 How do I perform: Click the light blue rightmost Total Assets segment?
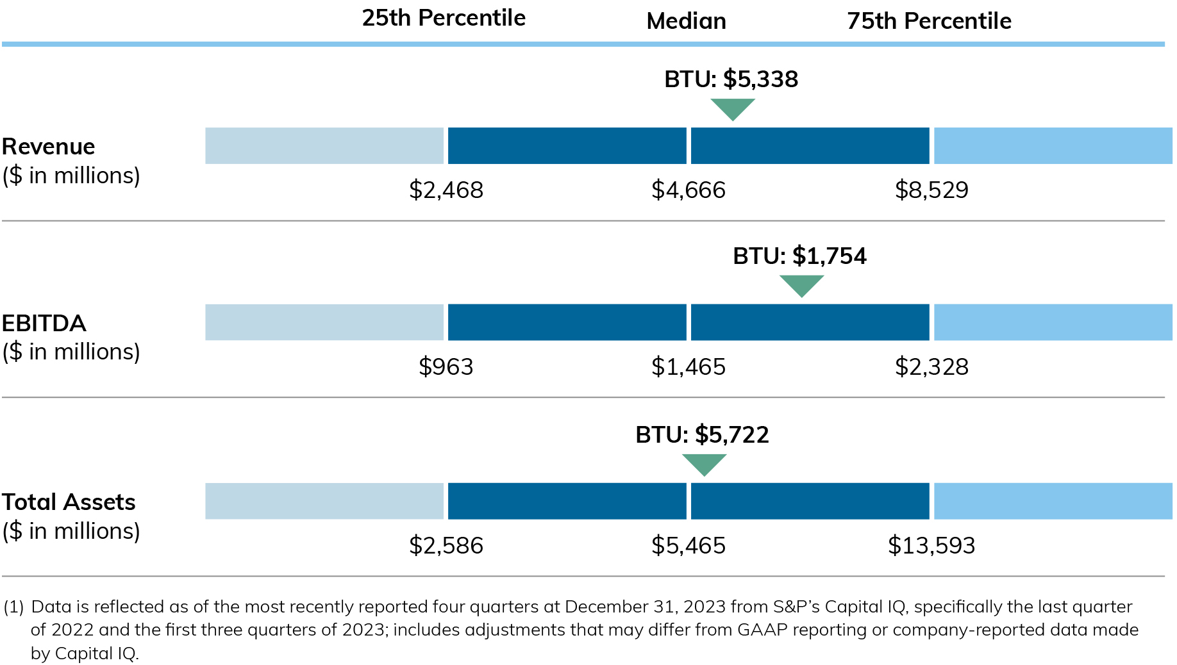pos(1053,501)
